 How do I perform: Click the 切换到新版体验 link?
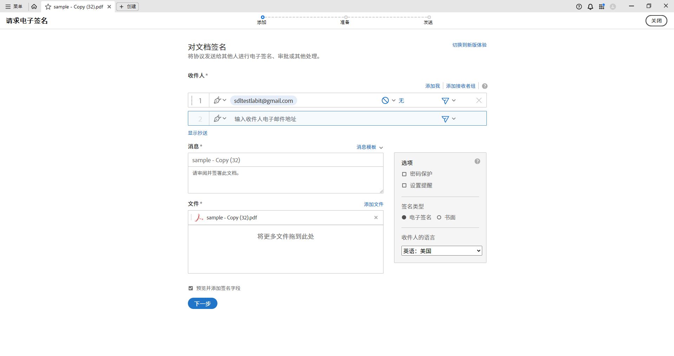pyautogui.click(x=469, y=45)
